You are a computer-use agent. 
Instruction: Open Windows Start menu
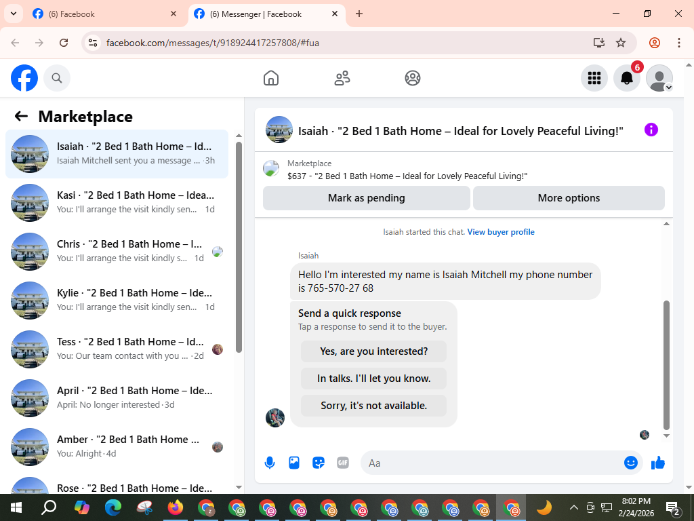pyautogui.click(x=16, y=507)
